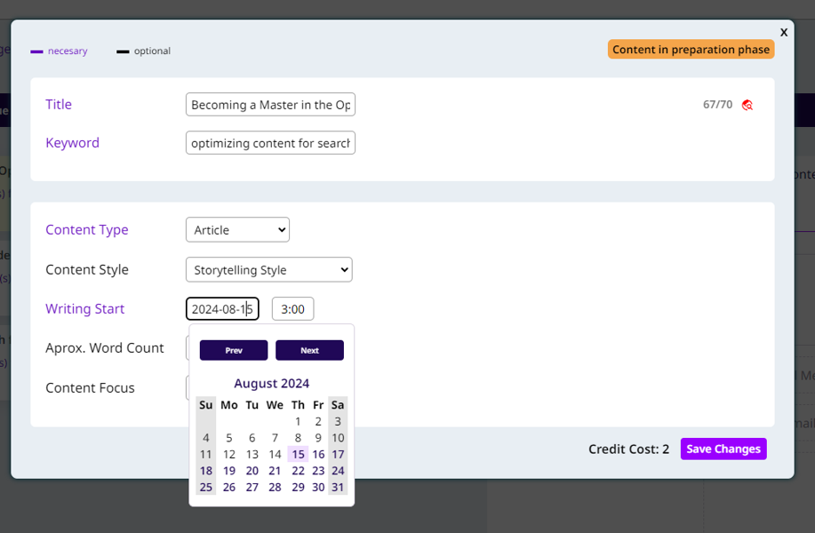
Task: Select August 31 in the calendar
Action: [338, 487]
